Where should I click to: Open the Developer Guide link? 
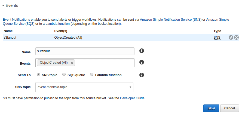click(133, 98)
